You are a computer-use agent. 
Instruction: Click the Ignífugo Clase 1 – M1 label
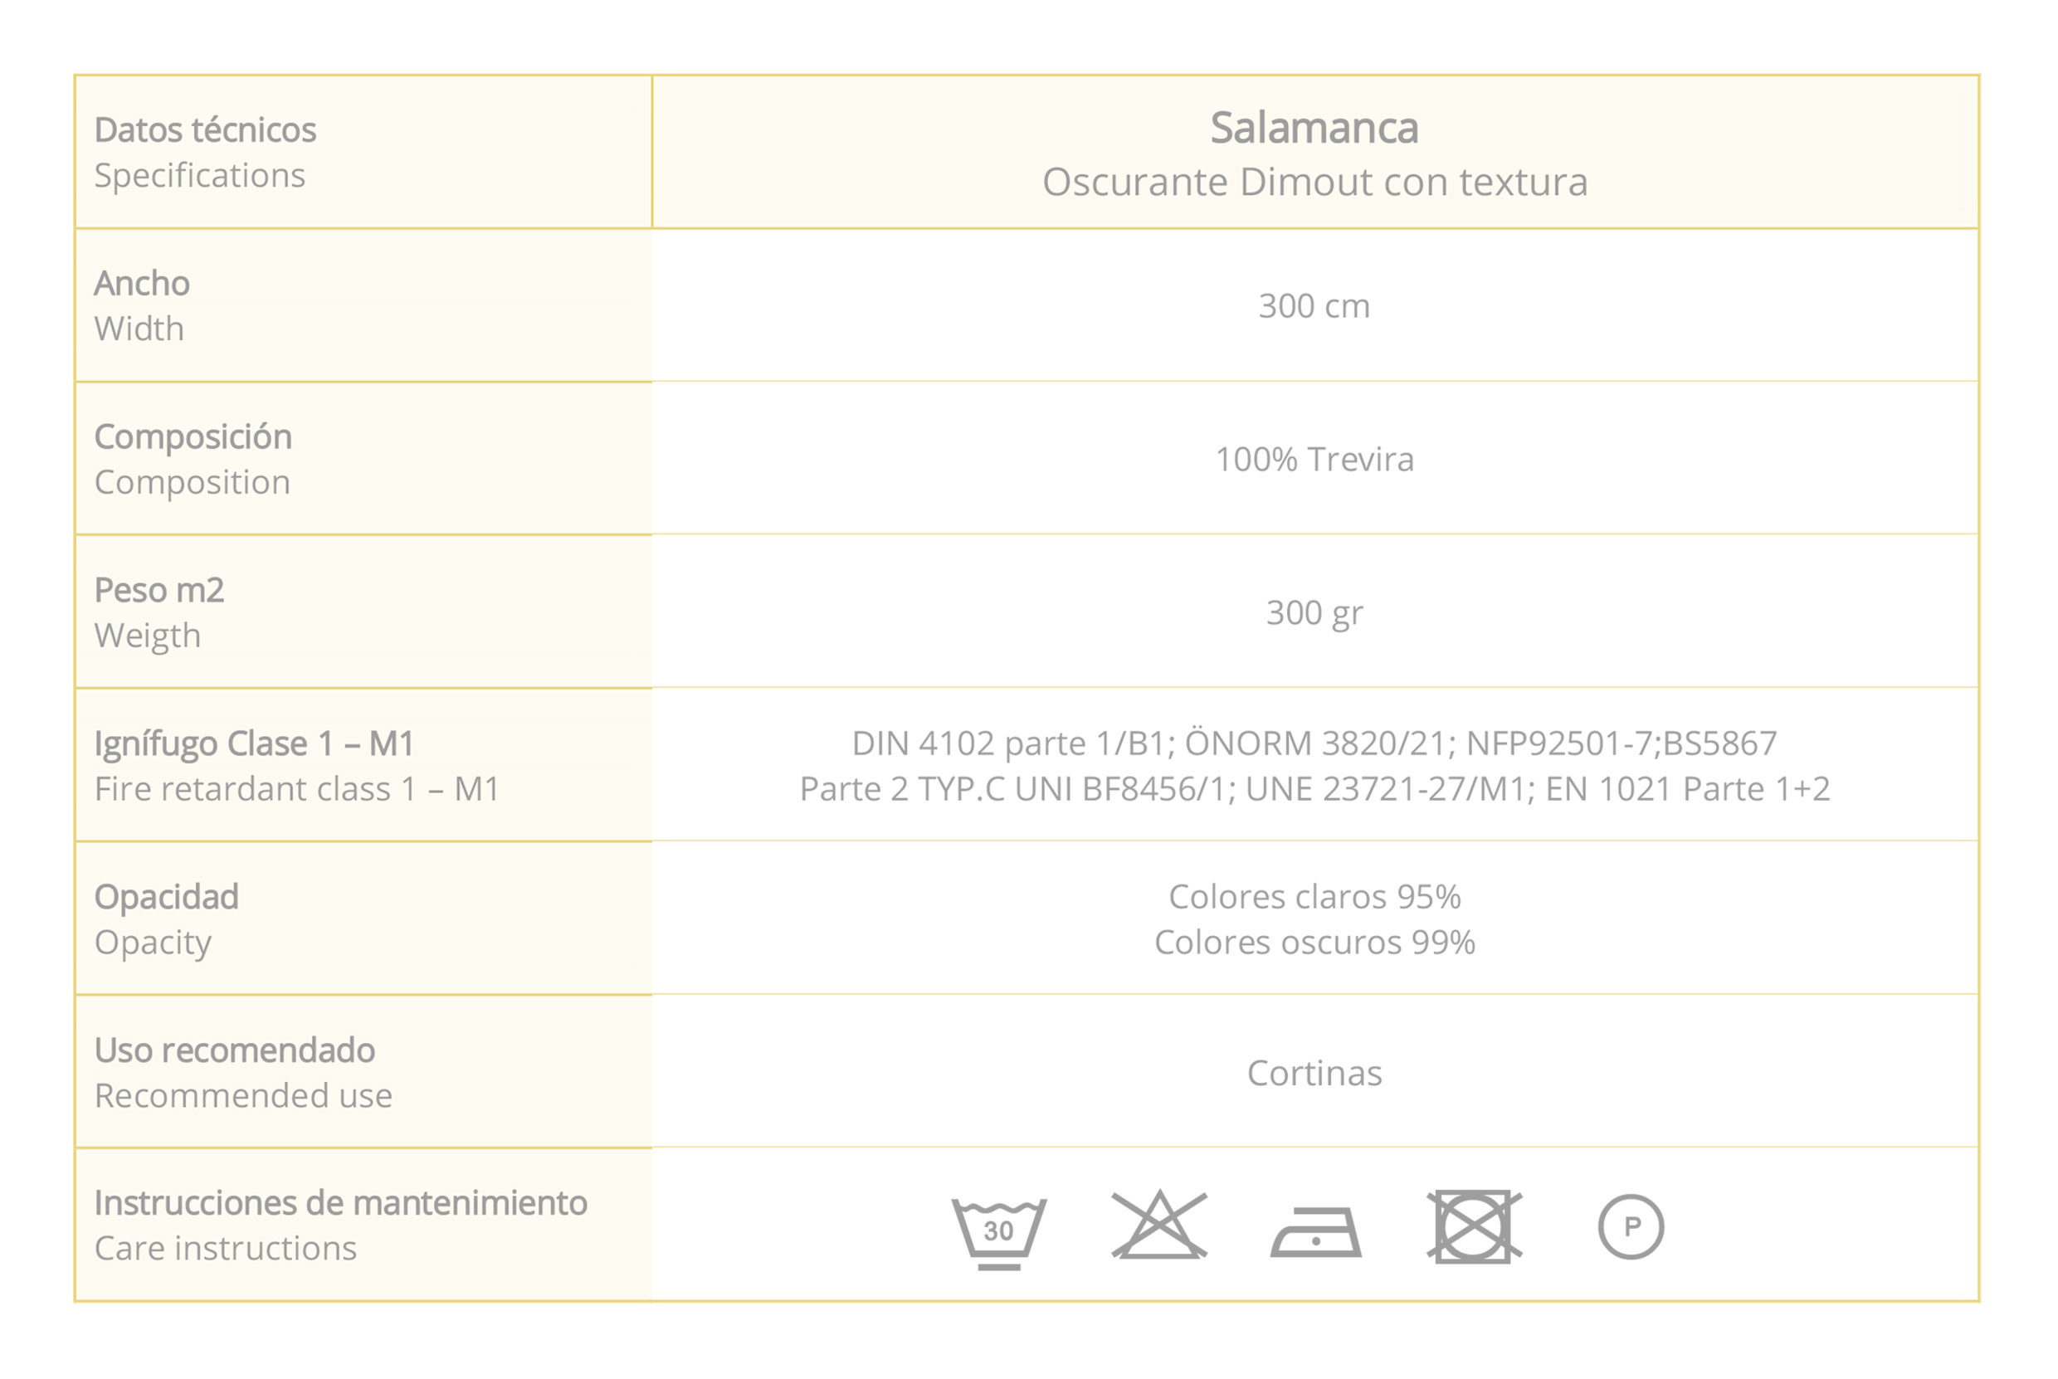[254, 745]
